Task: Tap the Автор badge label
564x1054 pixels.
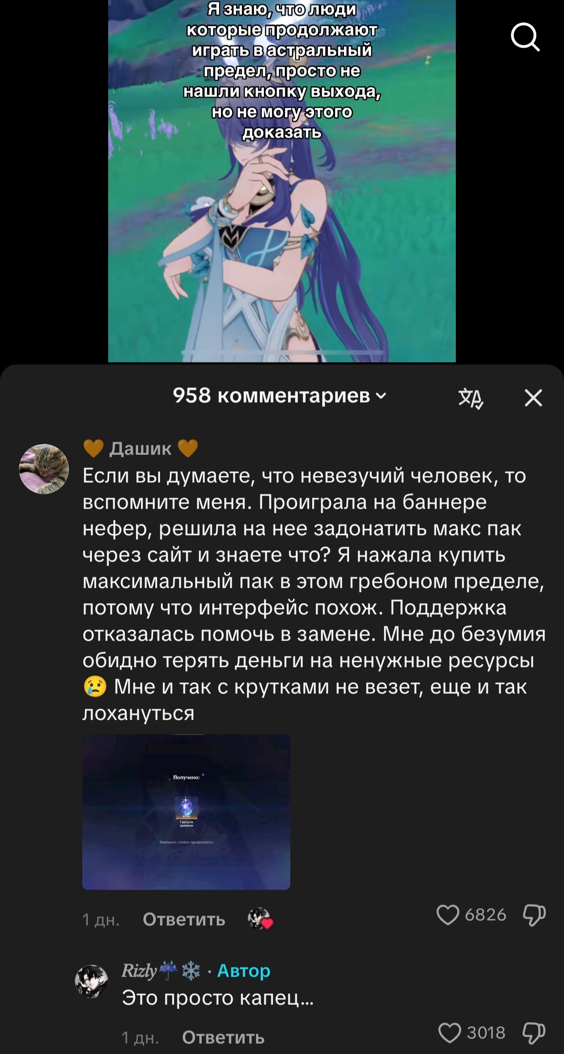Action: pyautogui.click(x=244, y=970)
